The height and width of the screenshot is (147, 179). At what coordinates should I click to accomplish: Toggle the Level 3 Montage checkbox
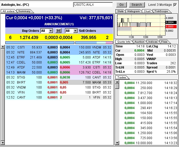[175, 5]
